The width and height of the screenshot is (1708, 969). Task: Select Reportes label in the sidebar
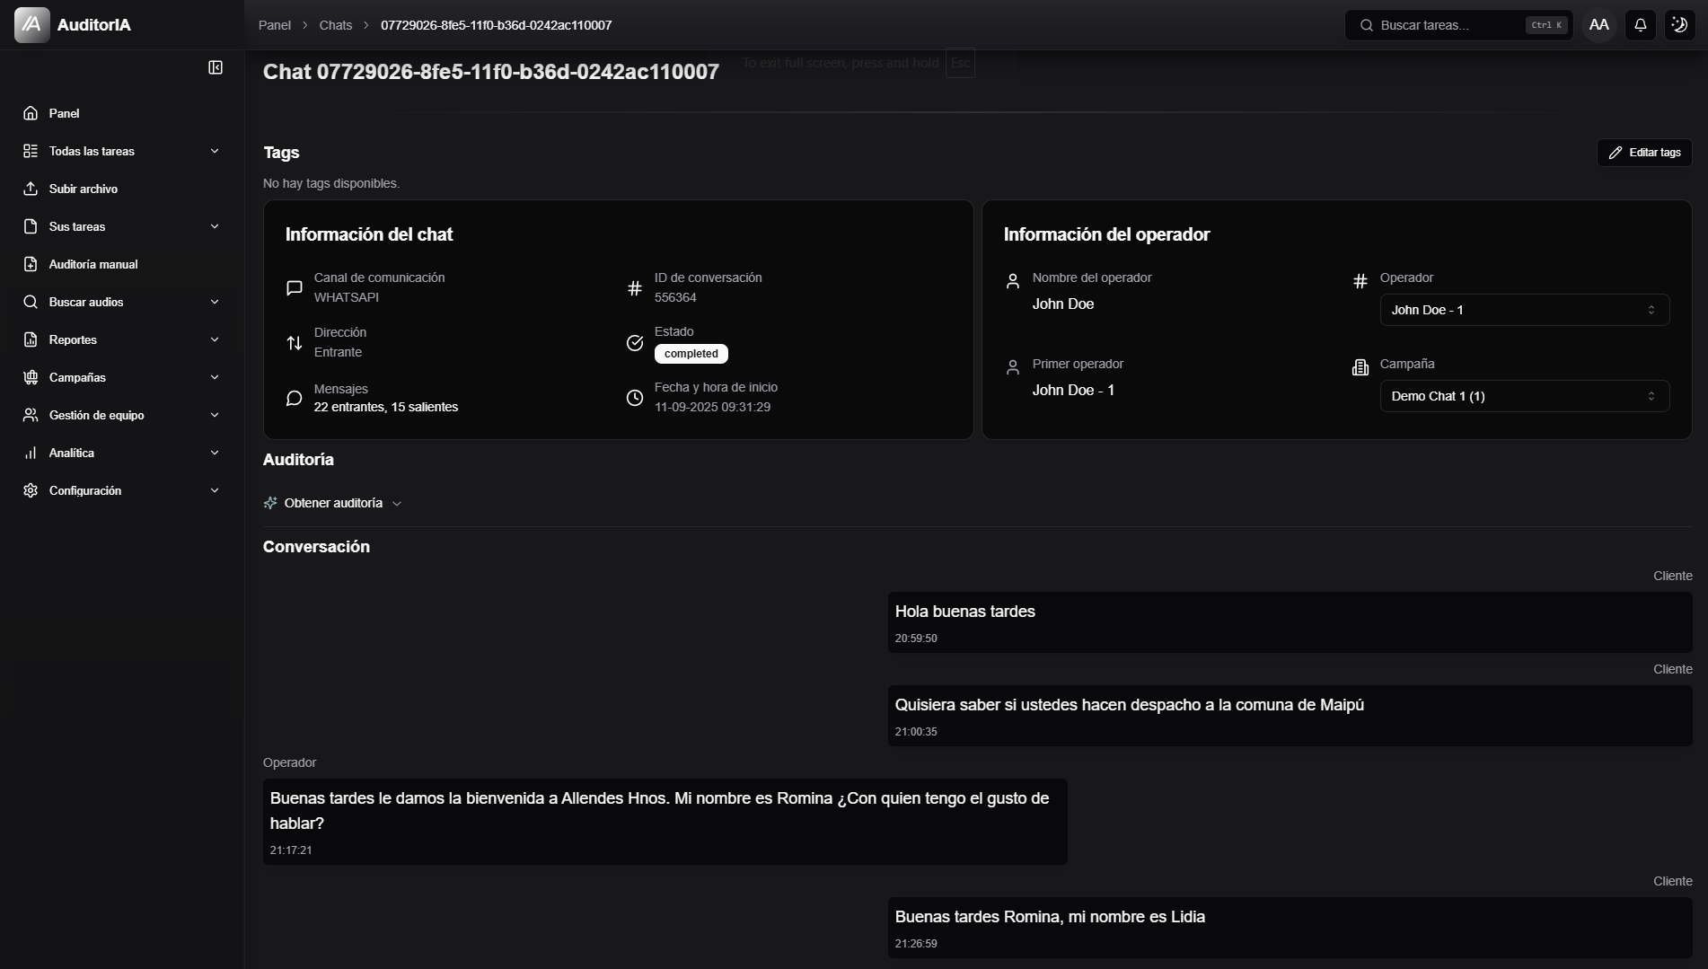coord(73,339)
